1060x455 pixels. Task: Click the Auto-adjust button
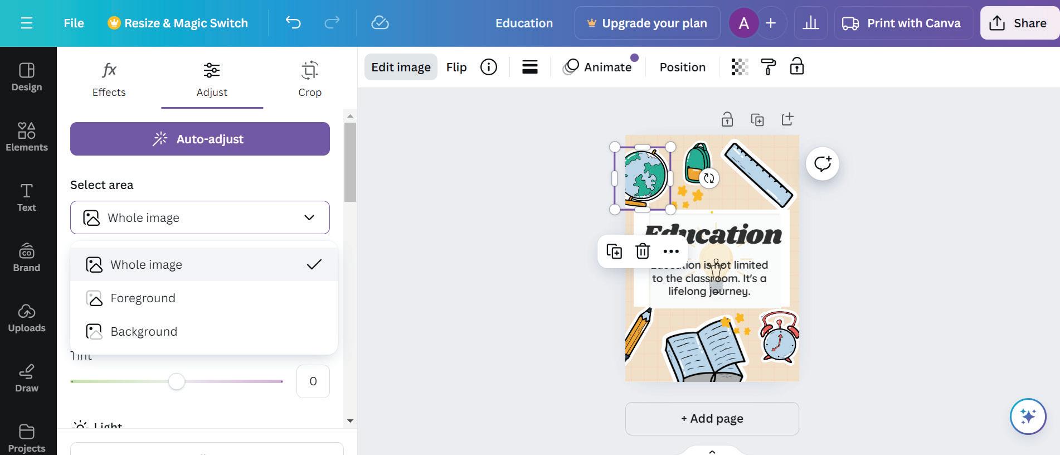click(200, 139)
